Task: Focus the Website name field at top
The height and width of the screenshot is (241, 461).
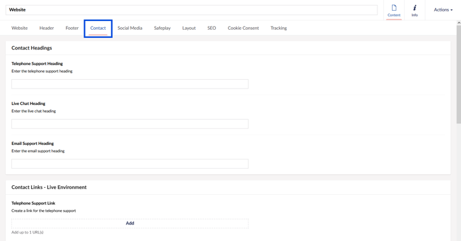Action: [191, 9]
